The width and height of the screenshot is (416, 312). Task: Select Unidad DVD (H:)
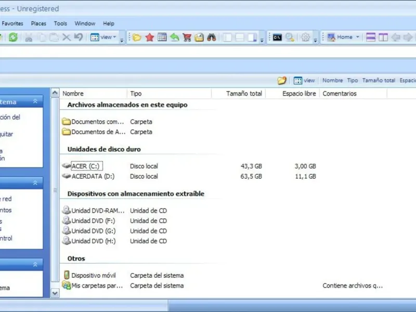tap(88, 241)
